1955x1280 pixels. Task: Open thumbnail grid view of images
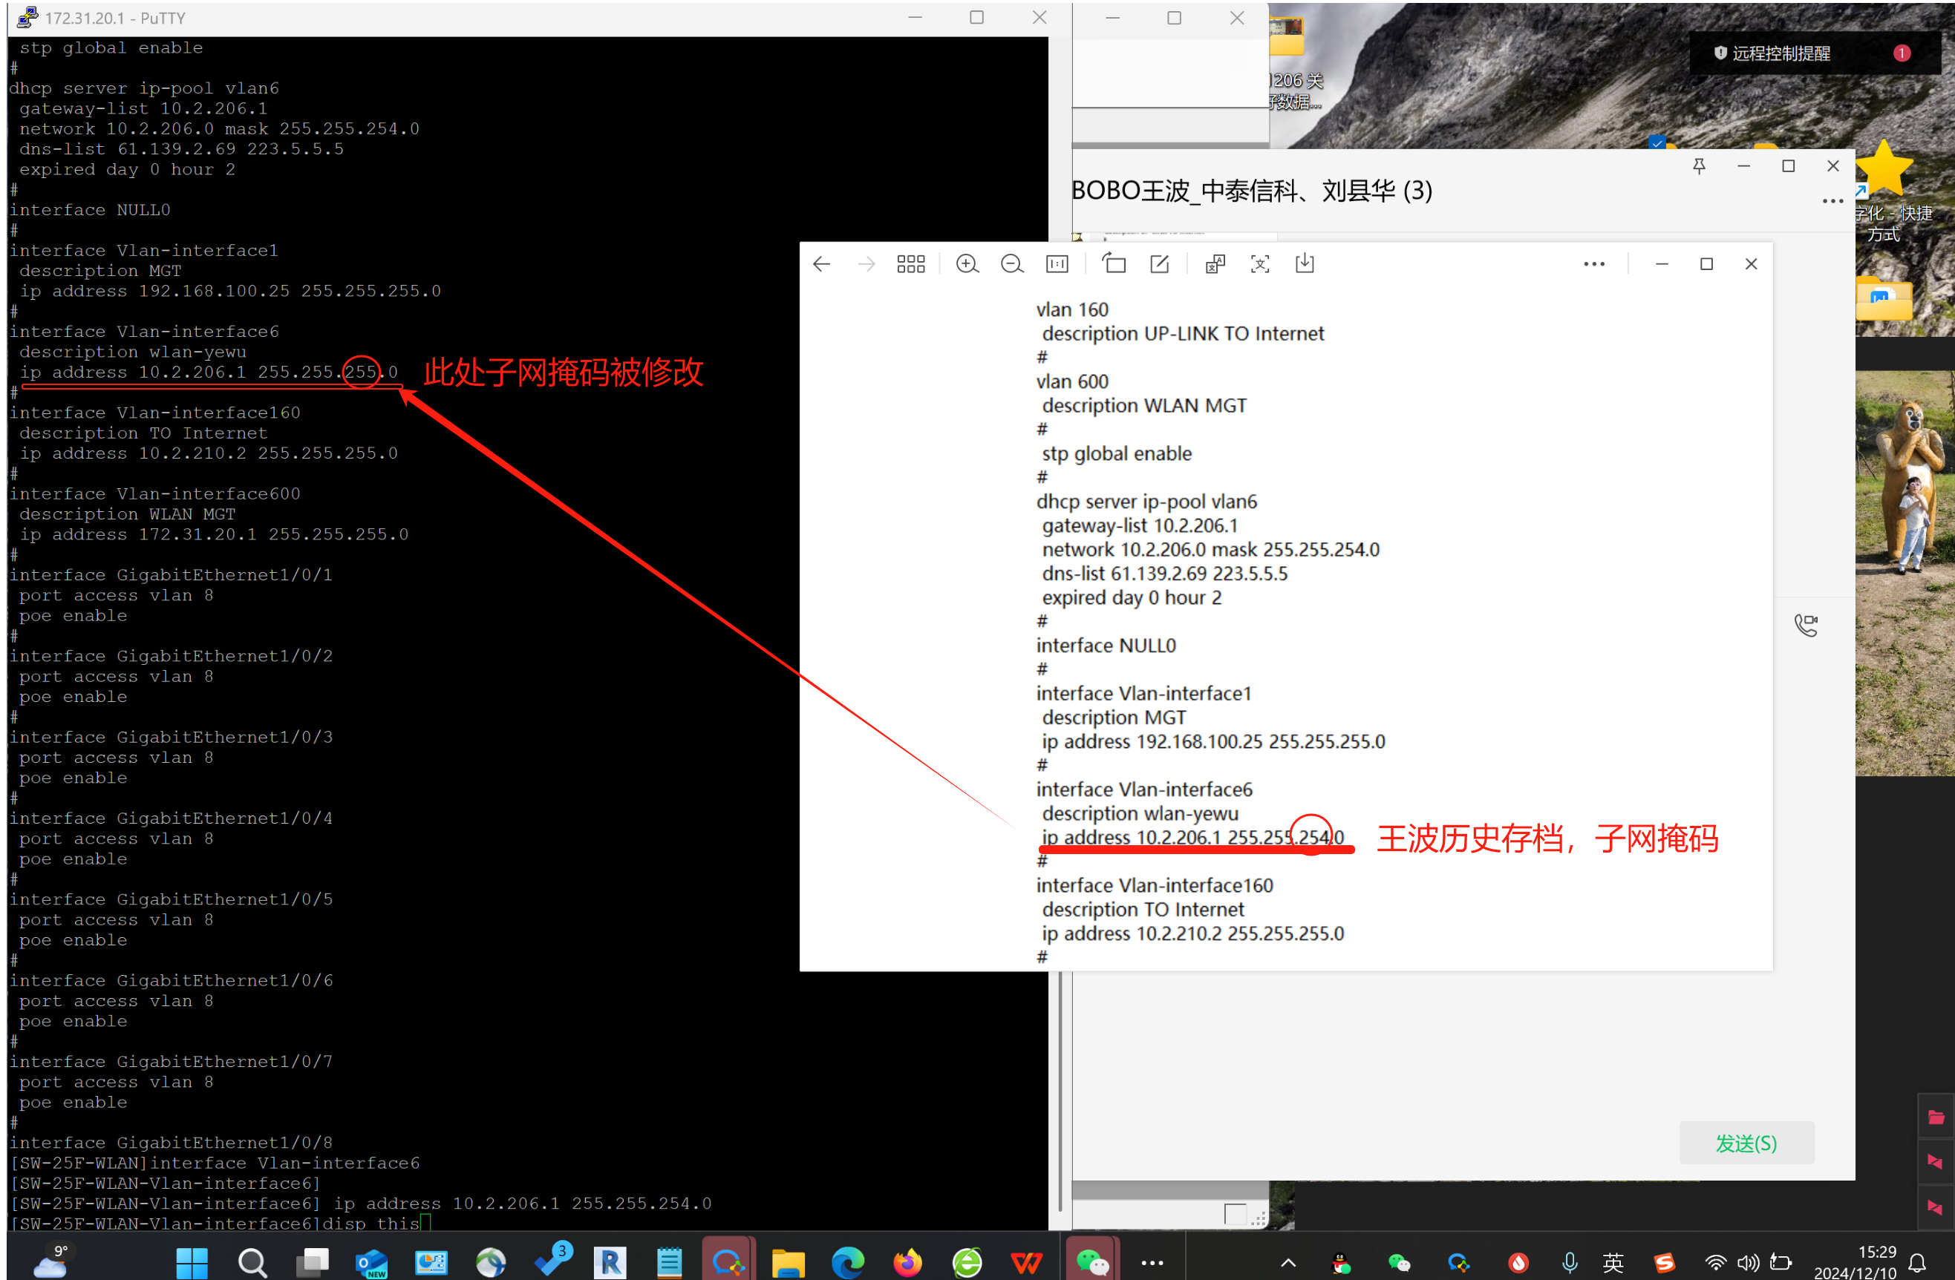coord(910,264)
